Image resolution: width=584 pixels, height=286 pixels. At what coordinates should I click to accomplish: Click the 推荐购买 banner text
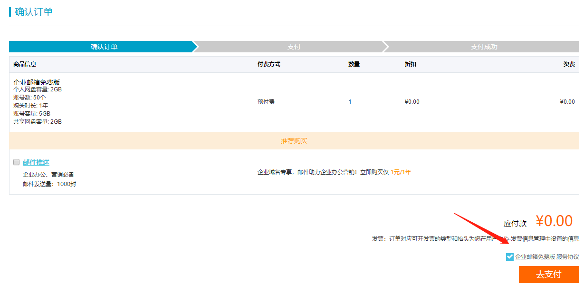coord(294,141)
